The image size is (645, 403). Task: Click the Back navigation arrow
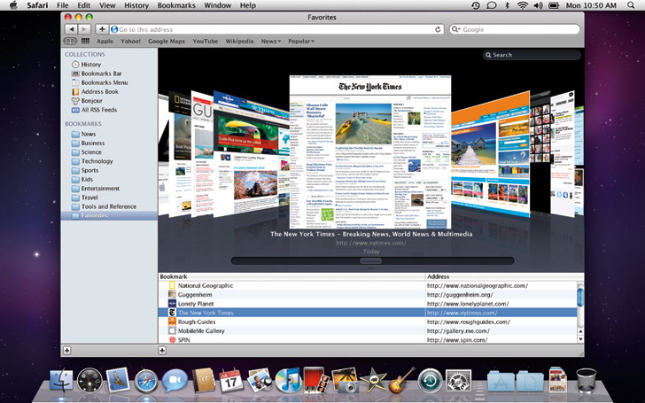click(71, 29)
